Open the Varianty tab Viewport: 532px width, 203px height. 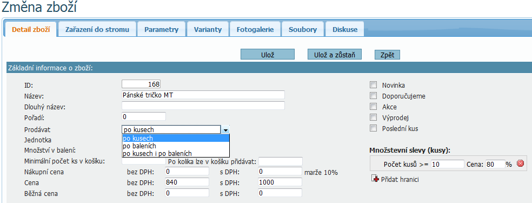coord(208,30)
